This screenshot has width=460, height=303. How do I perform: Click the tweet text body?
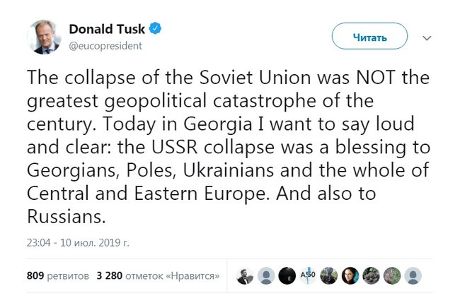(212, 141)
